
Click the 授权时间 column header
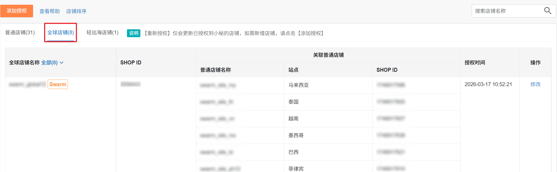pyautogui.click(x=475, y=63)
